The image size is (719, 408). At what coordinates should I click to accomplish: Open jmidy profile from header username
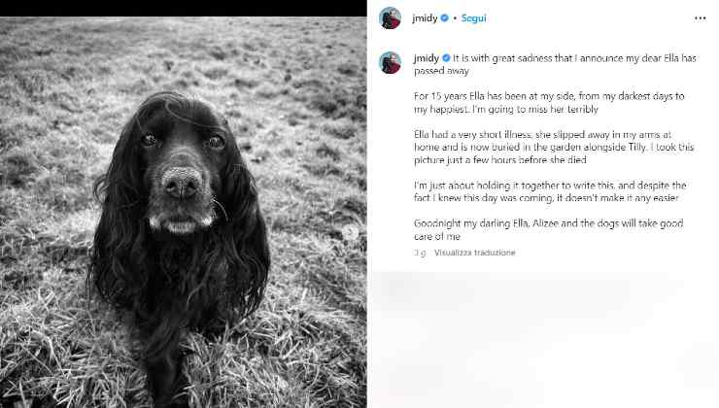coord(425,18)
